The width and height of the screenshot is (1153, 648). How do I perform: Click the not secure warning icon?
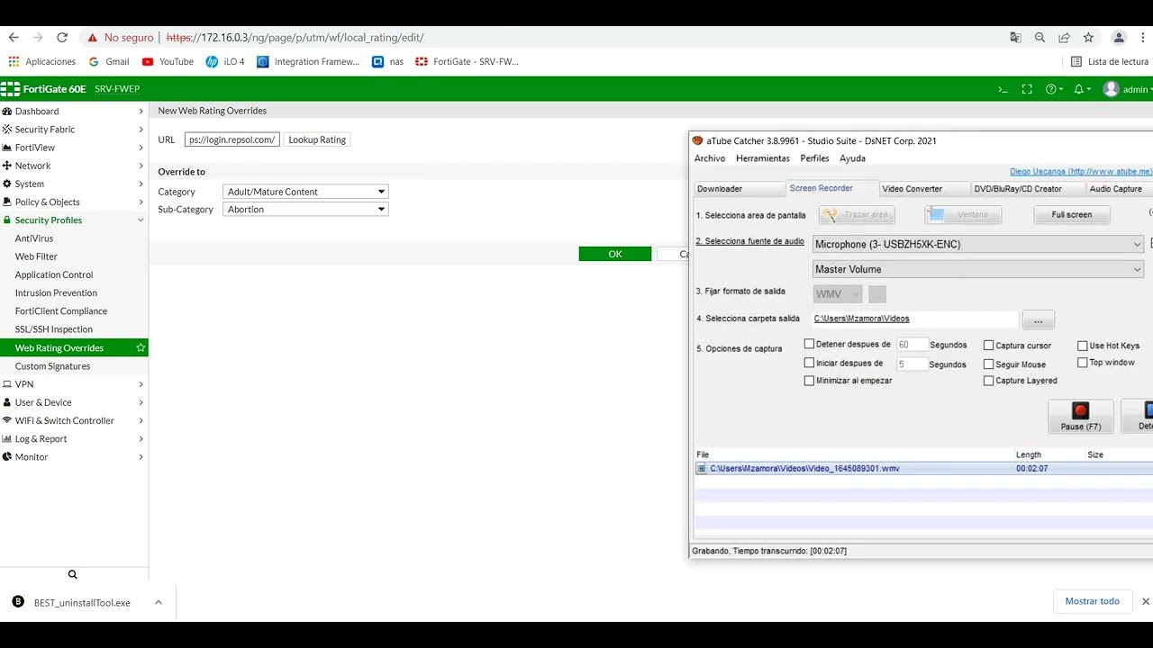(x=92, y=38)
